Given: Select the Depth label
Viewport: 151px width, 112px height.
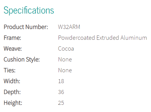Looking at the screenshot, I should [12, 92].
